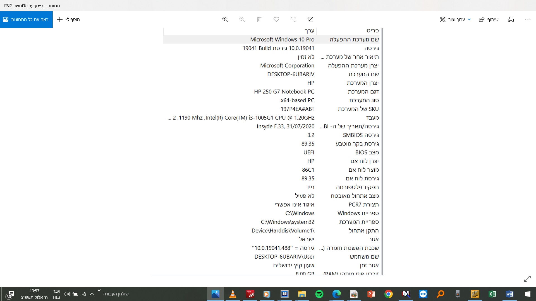Open File Explorer from the taskbar
Image resolution: width=536 pixels, height=301 pixels.
point(302,294)
